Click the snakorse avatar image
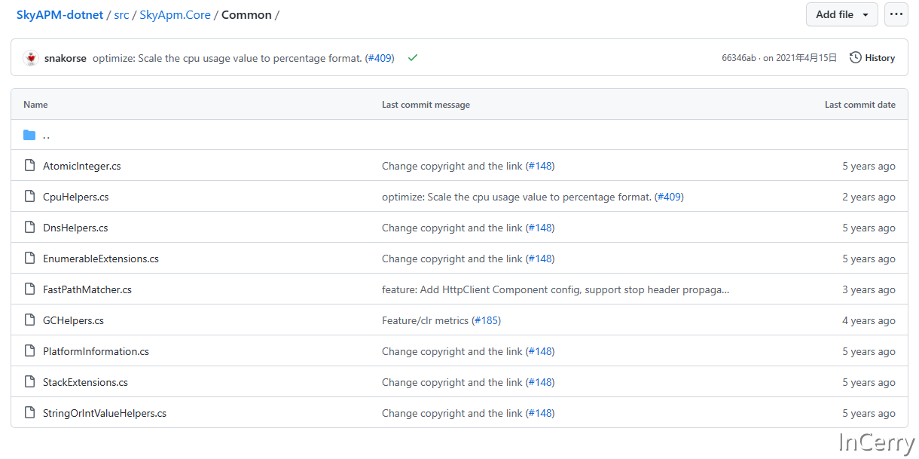 coord(31,58)
